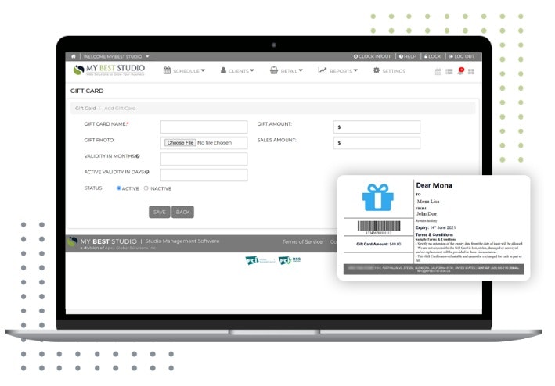The height and width of the screenshot is (386, 555).
Task: Click Clock In/Out link
Action: click(x=372, y=56)
